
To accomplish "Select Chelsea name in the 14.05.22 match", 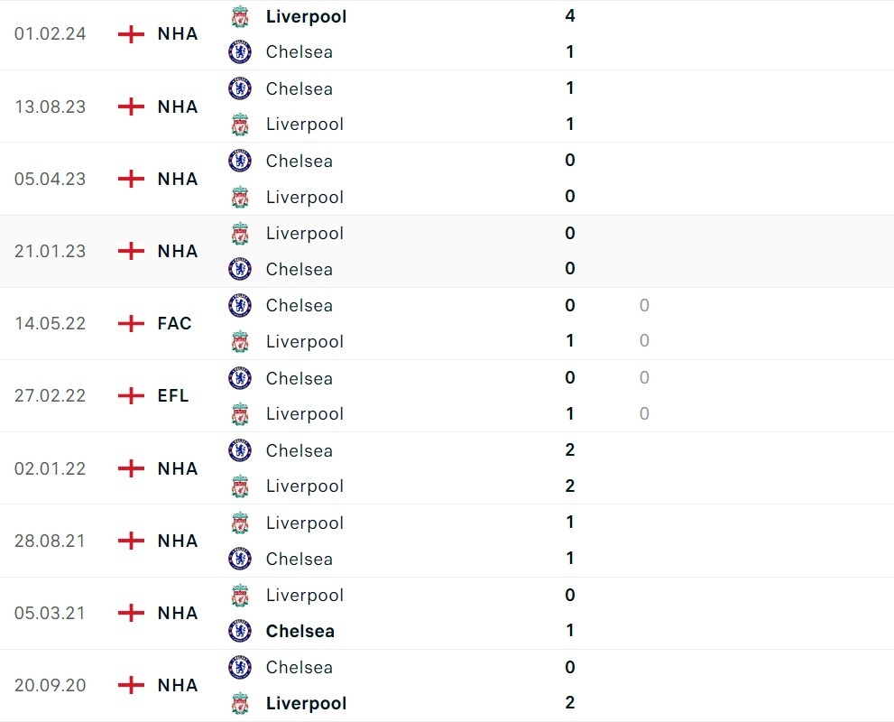I will 300,305.
